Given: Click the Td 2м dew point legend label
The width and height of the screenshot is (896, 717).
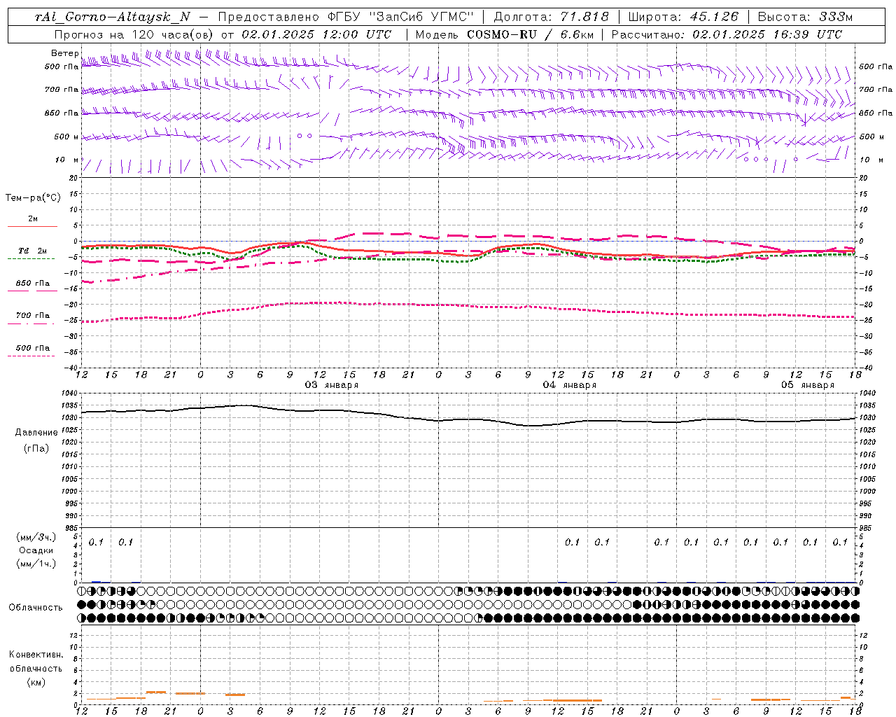Looking at the screenshot, I should click(x=32, y=251).
